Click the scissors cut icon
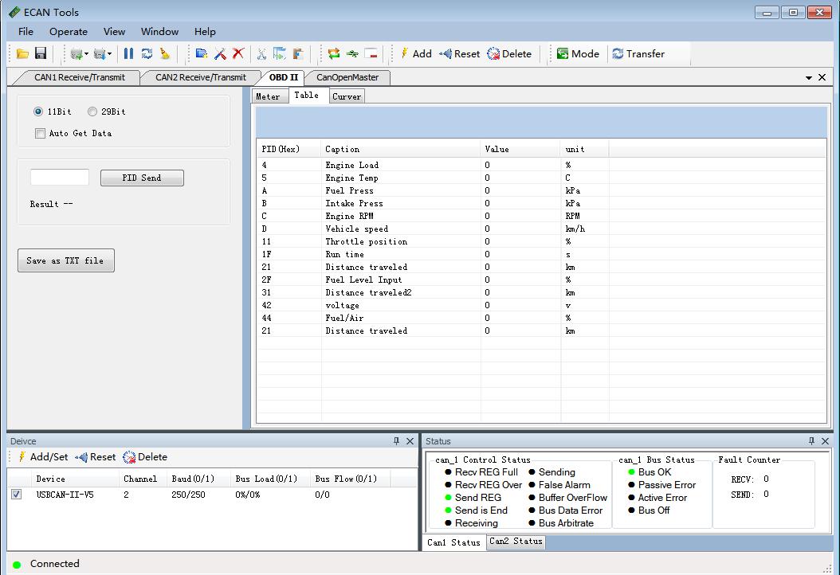Screen dimensions: 840x575 [x=261, y=54]
